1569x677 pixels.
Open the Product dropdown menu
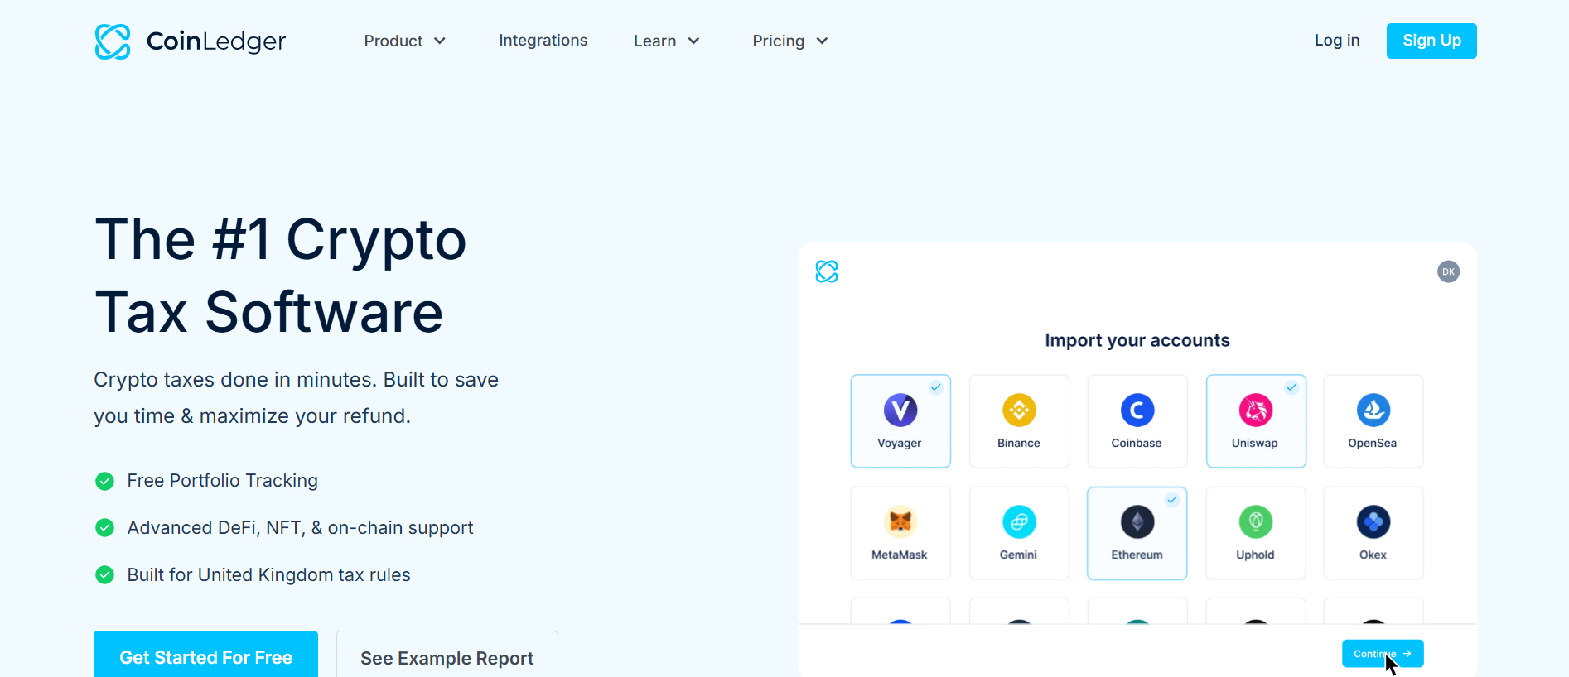405,41
